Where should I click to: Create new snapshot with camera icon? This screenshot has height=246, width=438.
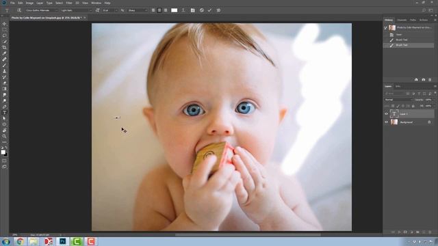click(x=423, y=79)
